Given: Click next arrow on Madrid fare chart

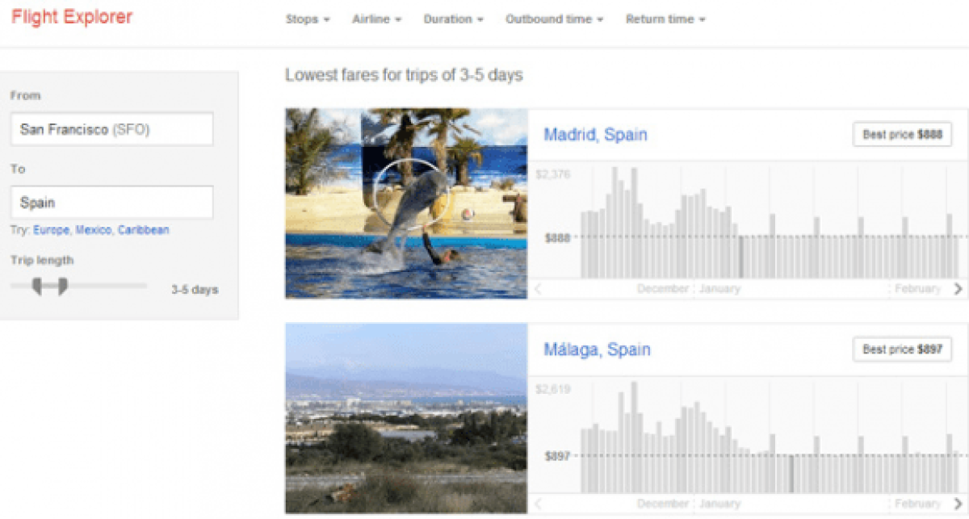Looking at the screenshot, I should click(x=958, y=289).
